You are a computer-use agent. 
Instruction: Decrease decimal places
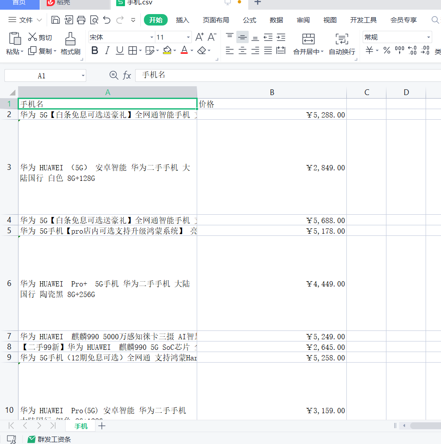(x=425, y=51)
